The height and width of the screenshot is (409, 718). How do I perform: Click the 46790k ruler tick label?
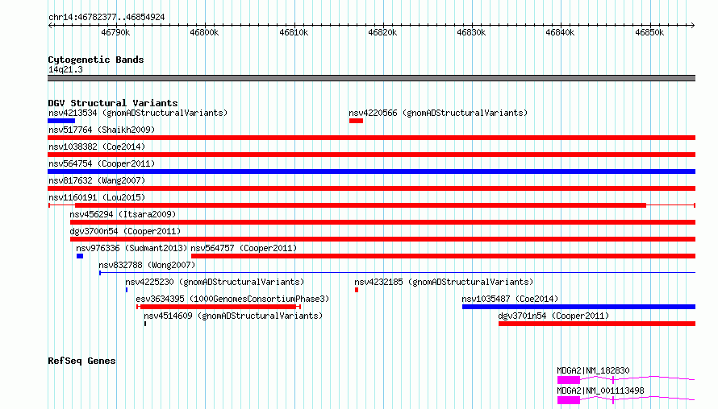(115, 32)
